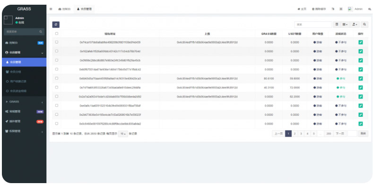The height and width of the screenshot is (185, 373).
Task: Collapse the member management sidebar group
Action: click(x=24, y=53)
